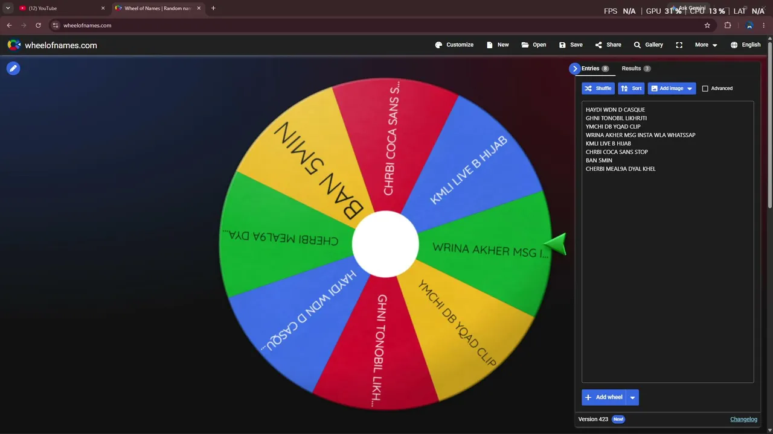
Task: Click the wheelofnames.com address bar
Action: [380, 25]
